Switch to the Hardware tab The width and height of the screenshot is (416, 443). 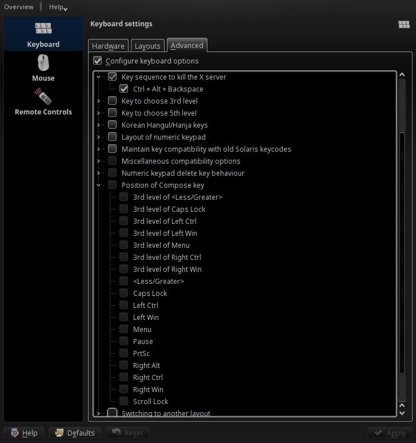tap(108, 46)
